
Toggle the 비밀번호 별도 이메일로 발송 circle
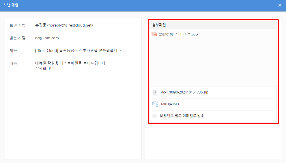[x=155, y=116]
